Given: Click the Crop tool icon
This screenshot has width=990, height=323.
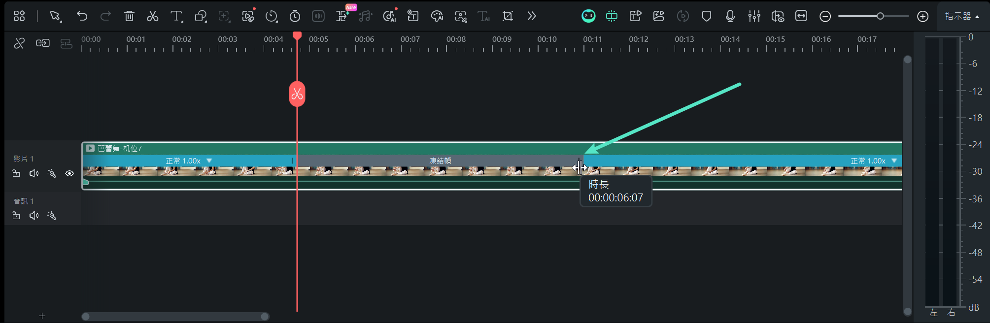Looking at the screenshot, I should click(508, 16).
